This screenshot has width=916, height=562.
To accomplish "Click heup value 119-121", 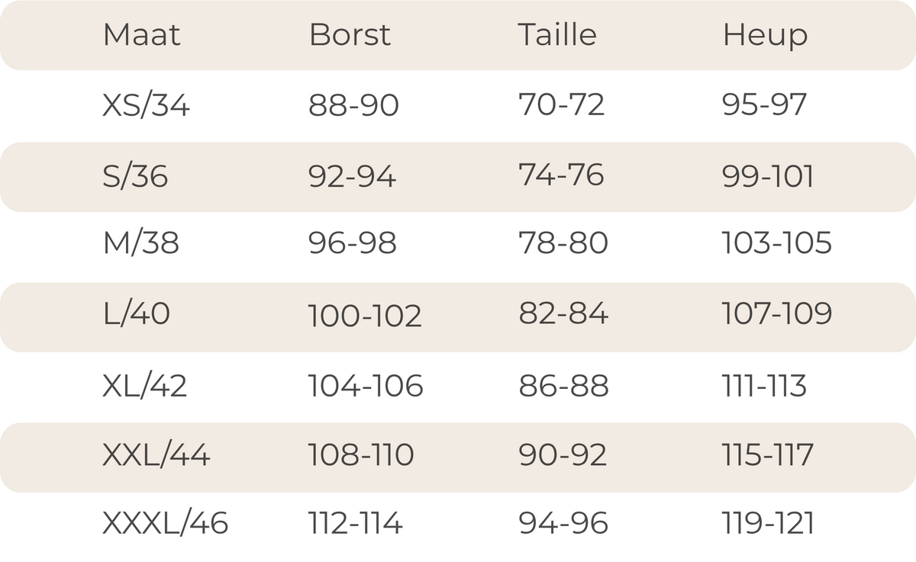I will click(768, 523).
